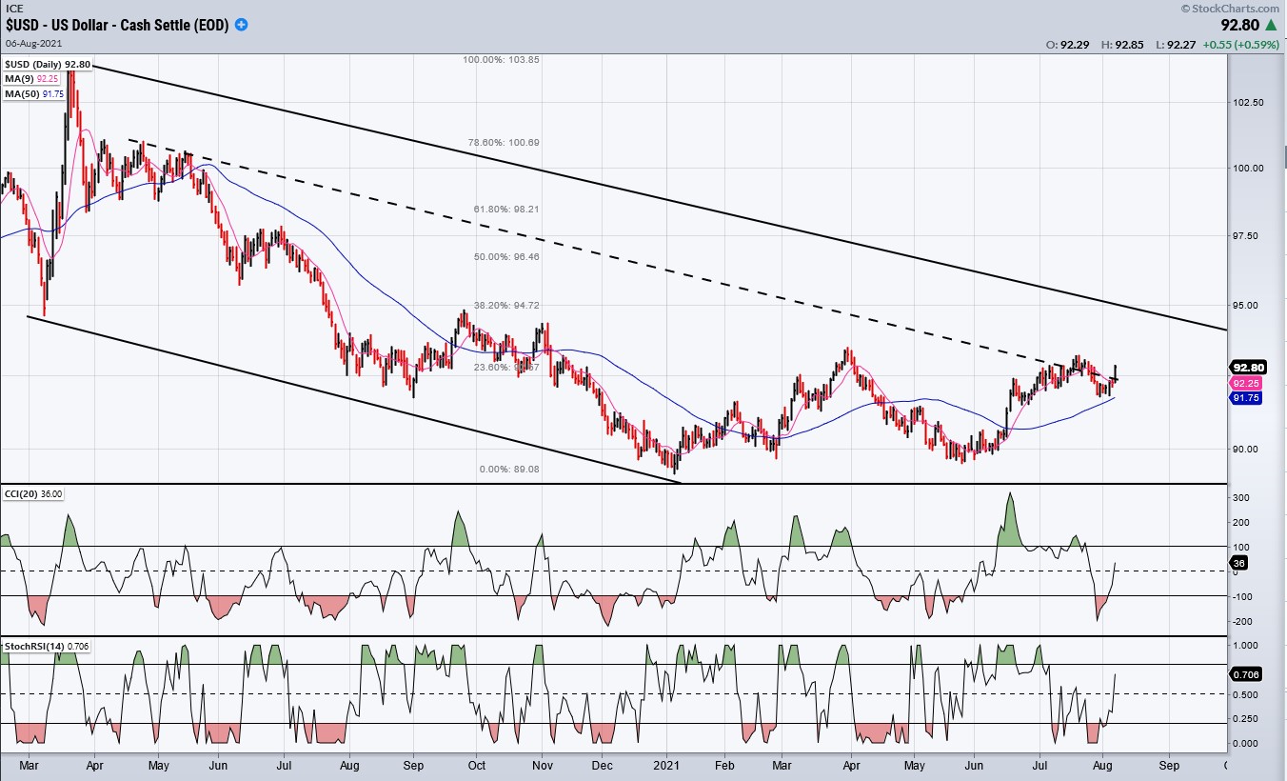This screenshot has height=781, width=1287.
Task: Click the -200 level on the CCI axis
Action: point(1241,622)
